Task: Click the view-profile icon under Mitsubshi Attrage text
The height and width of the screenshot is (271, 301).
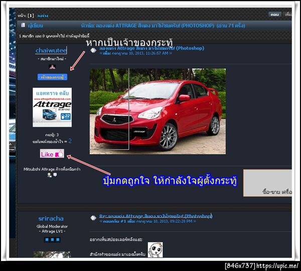Action: click(50, 175)
